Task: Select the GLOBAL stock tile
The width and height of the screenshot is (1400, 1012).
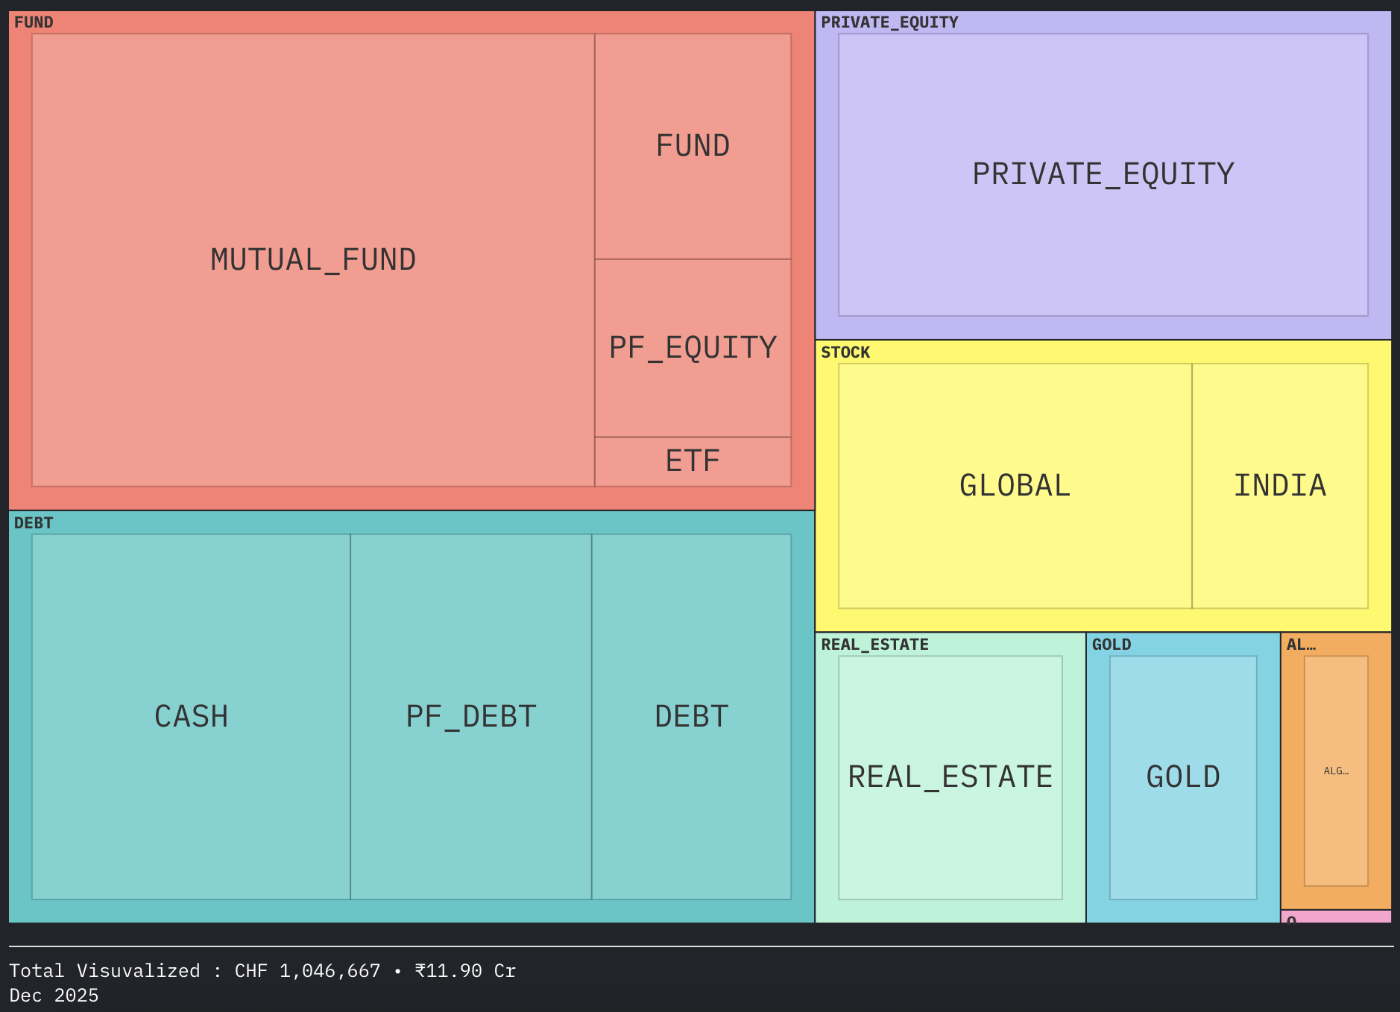Action: tap(1015, 486)
